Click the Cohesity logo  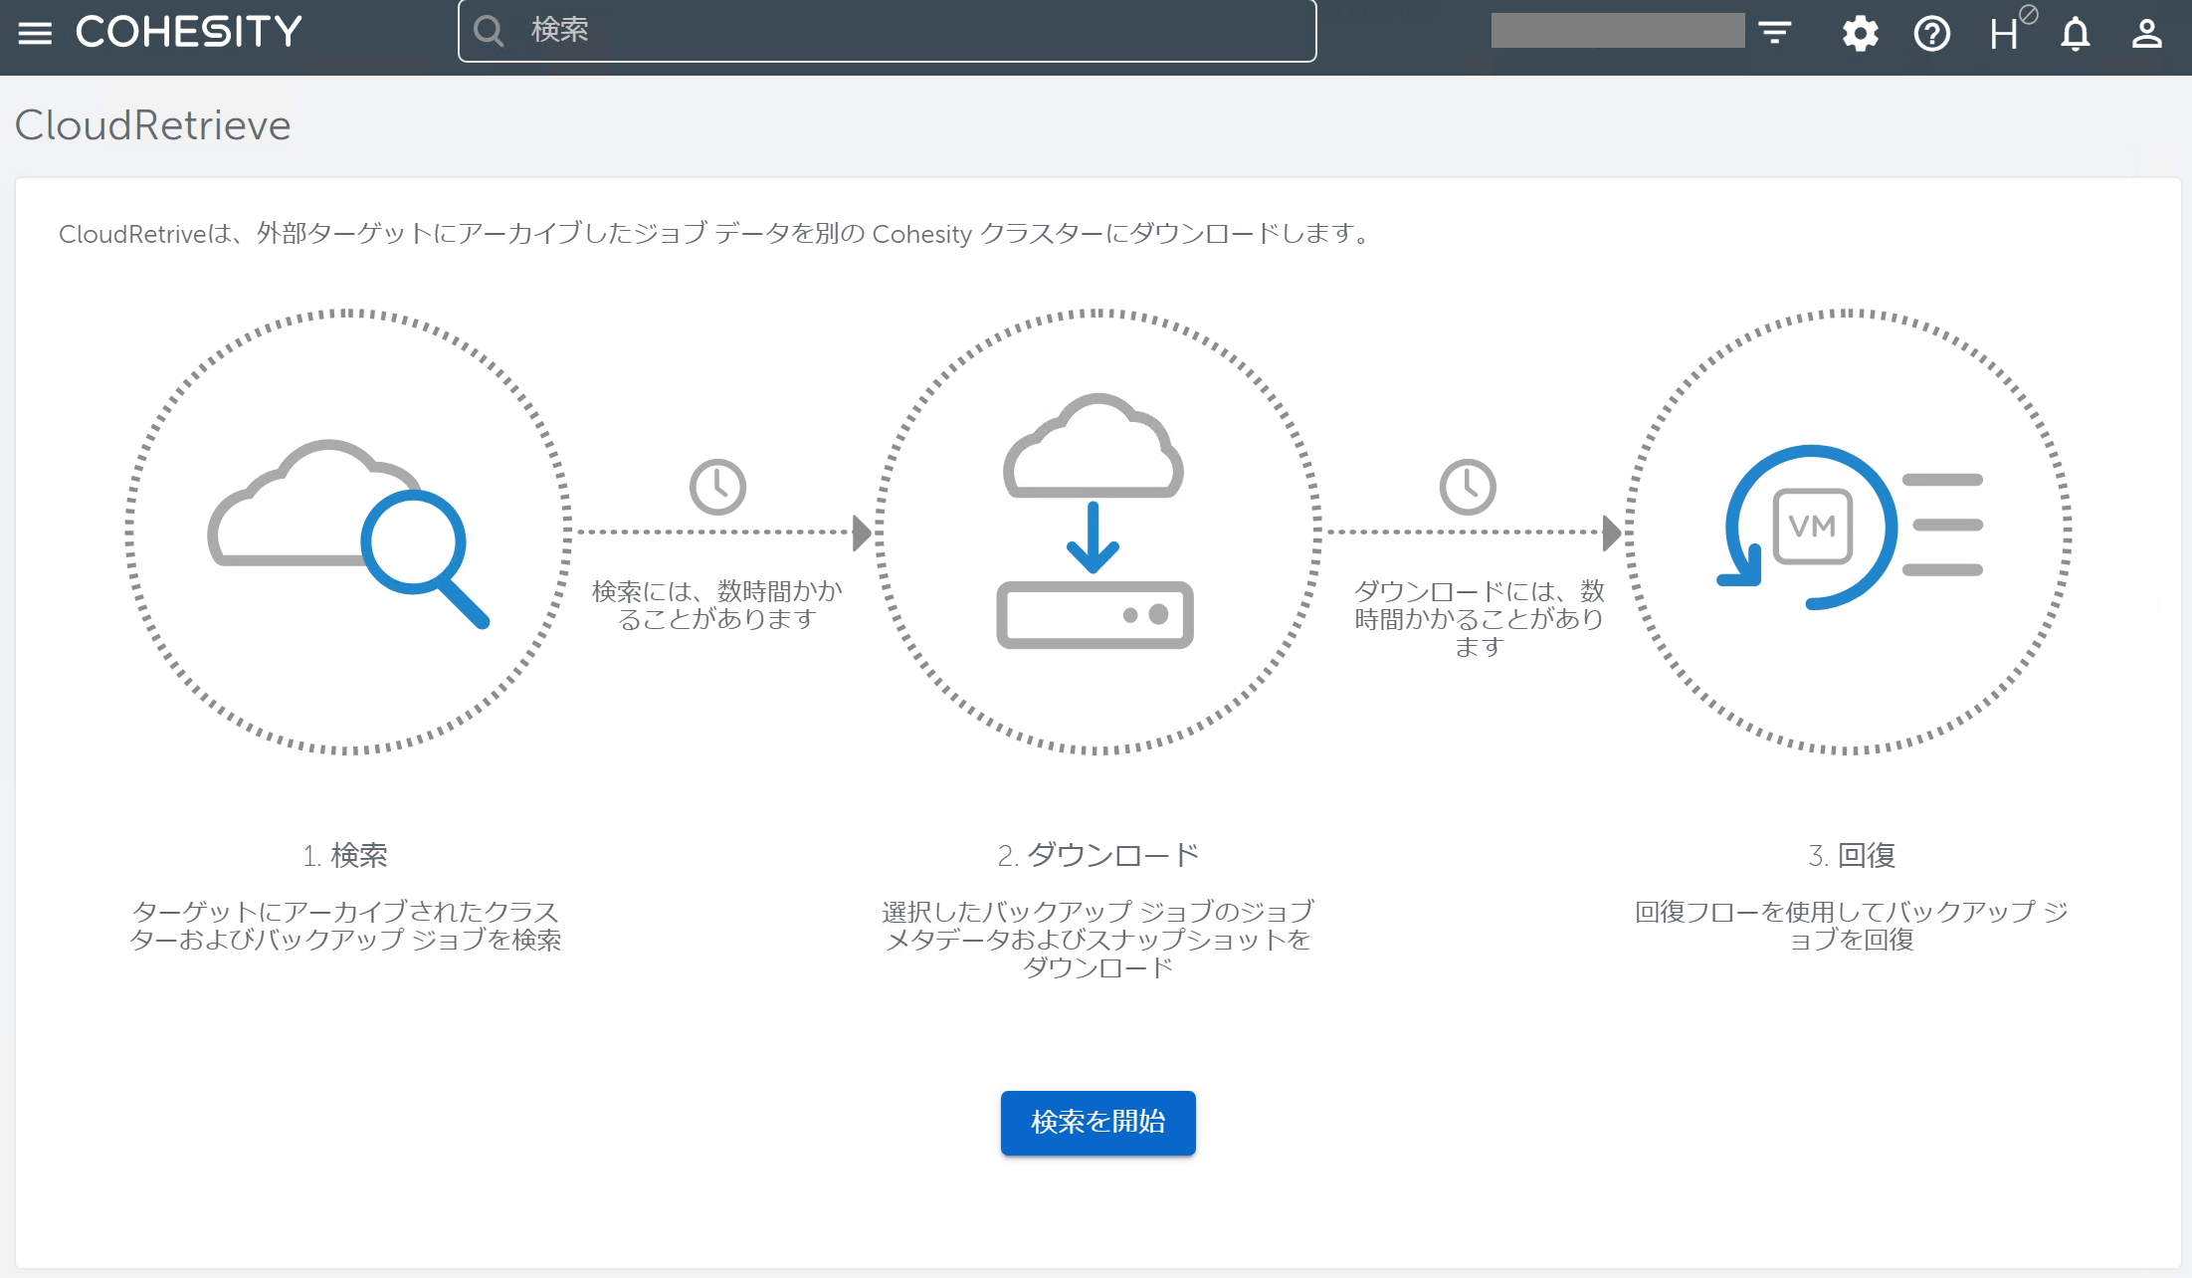(x=189, y=33)
